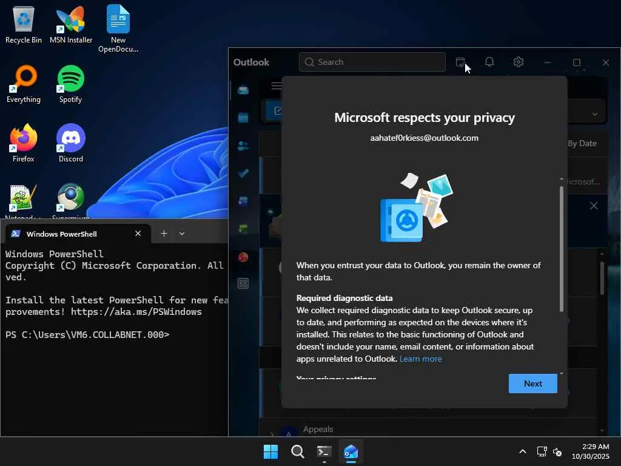Open the Supermium desktop shortcut
Screen dimensions: 621x466
pos(70,201)
